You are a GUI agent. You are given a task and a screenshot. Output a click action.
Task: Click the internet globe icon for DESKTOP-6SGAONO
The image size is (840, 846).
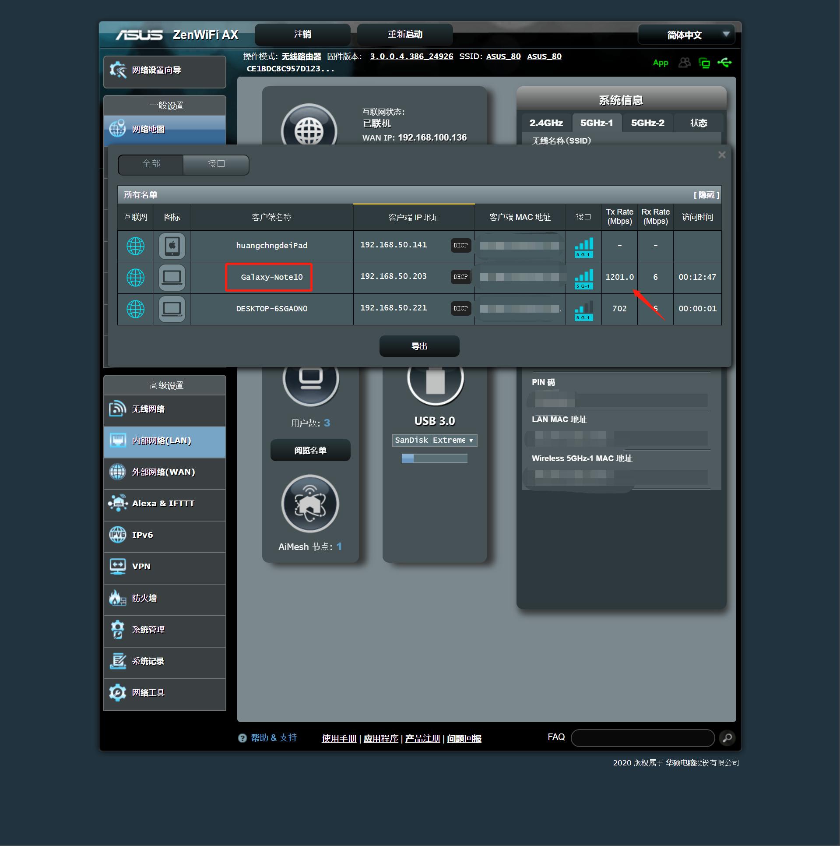135,309
